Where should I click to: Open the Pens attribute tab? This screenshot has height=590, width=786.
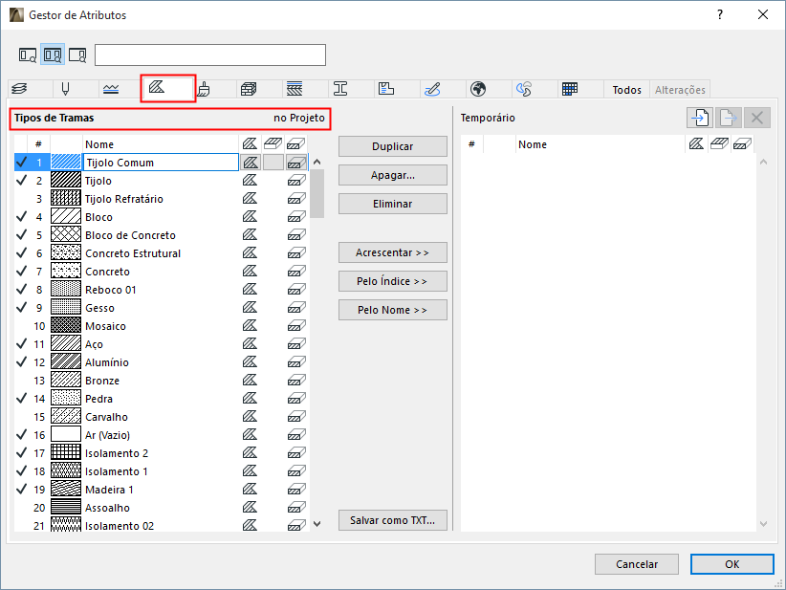click(65, 89)
